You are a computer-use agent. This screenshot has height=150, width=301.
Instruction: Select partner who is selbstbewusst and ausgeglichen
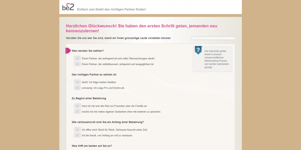77,64
